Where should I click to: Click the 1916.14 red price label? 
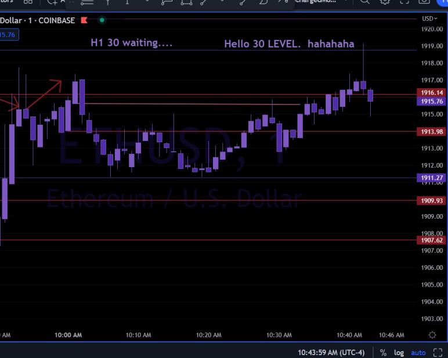(431, 93)
